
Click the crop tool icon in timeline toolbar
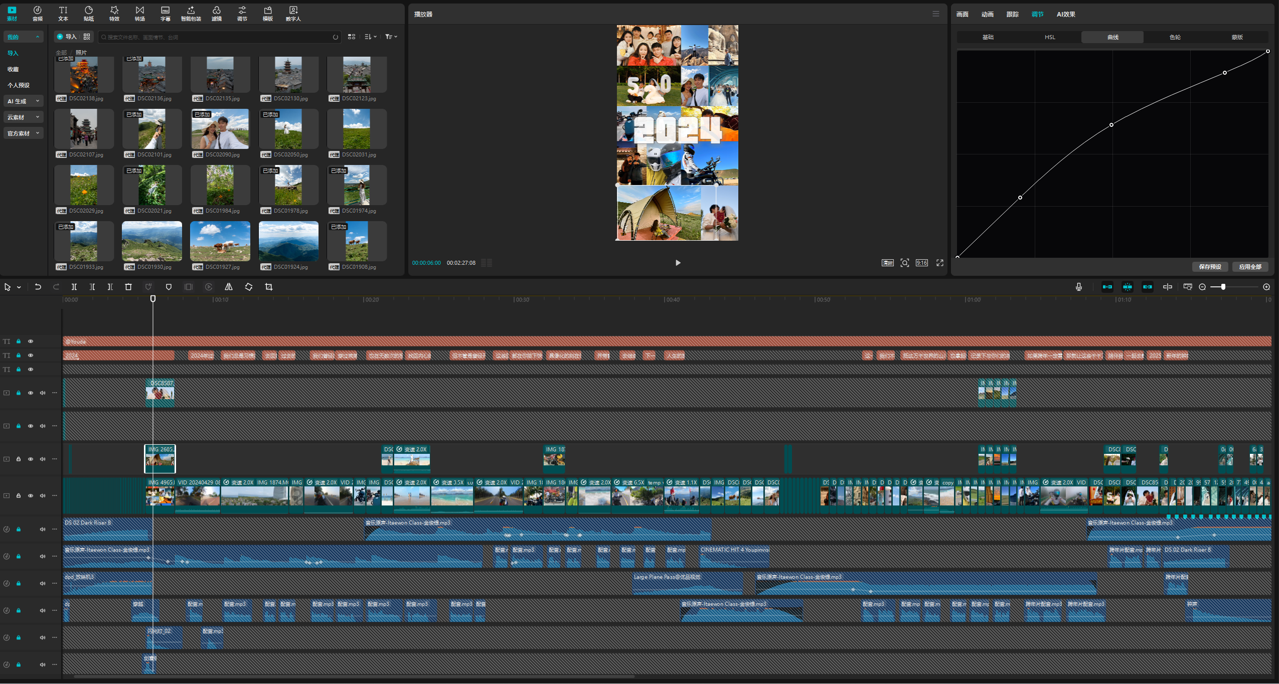click(269, 287)
